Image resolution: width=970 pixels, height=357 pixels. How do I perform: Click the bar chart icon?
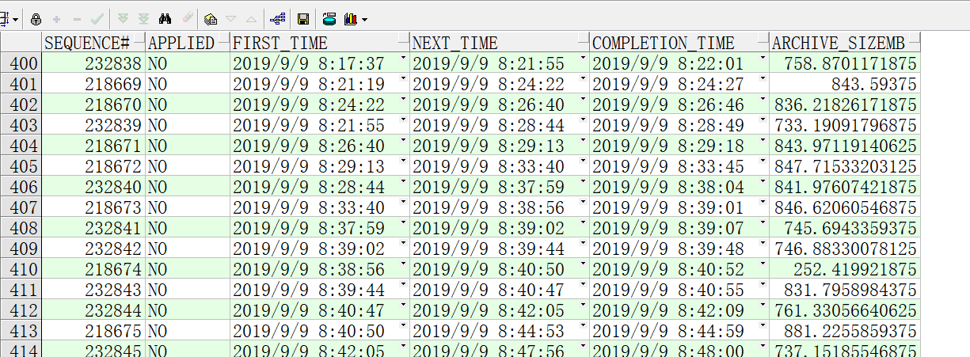click(x=351, y=18)
